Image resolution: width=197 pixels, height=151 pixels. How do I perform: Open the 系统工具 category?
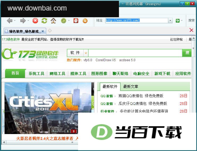36,74
